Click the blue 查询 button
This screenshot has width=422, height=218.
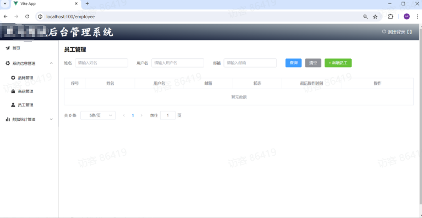293,63
